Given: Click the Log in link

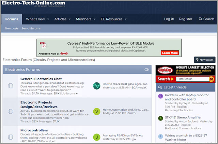Looking at the screenshot, I should click(x=169, y=19).
